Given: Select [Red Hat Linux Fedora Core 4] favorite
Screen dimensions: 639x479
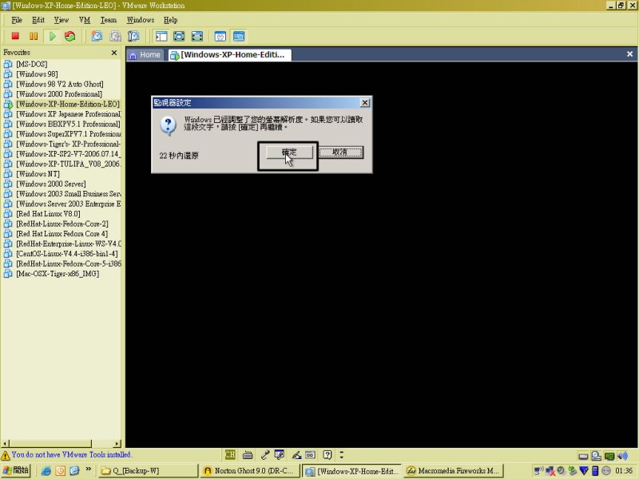Looking at the screenshot, I should (x=62, y=234).
